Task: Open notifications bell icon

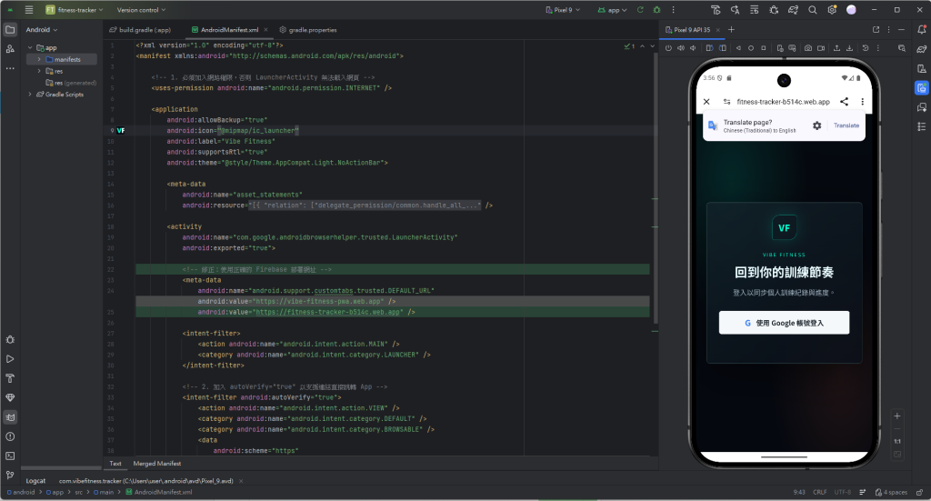Action: click(x=922, y=30)
